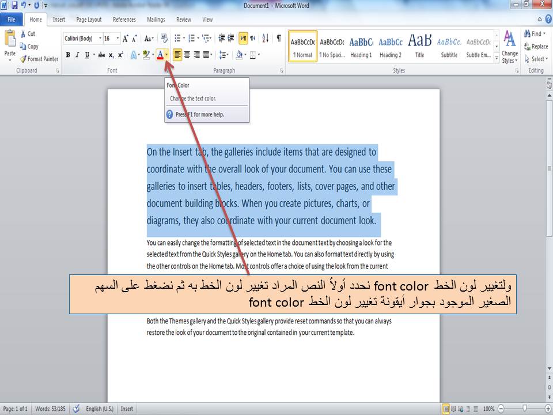Open the font size 16 dropdown
Viewport: 553px width, 415px height.
point(118,39)
